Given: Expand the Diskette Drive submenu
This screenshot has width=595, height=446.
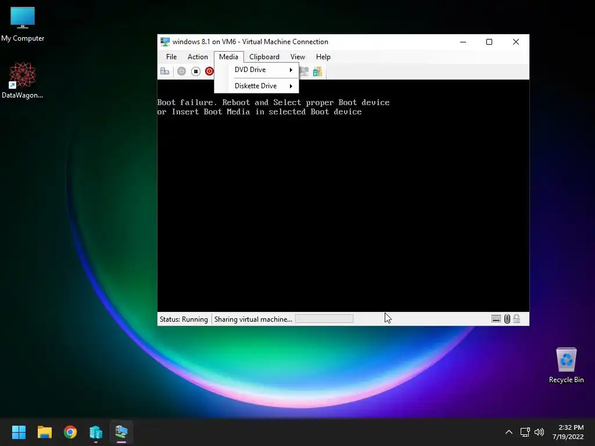Looking at the screenshot, I should [256, 86].
